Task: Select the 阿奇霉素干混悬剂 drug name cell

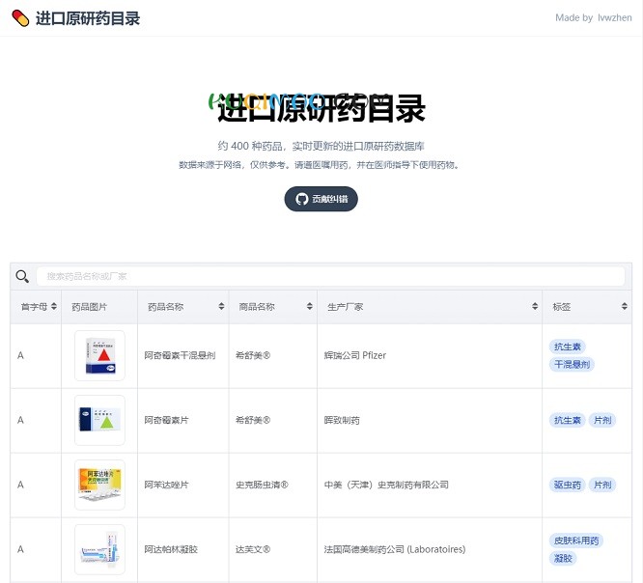Action: [180, 355]
